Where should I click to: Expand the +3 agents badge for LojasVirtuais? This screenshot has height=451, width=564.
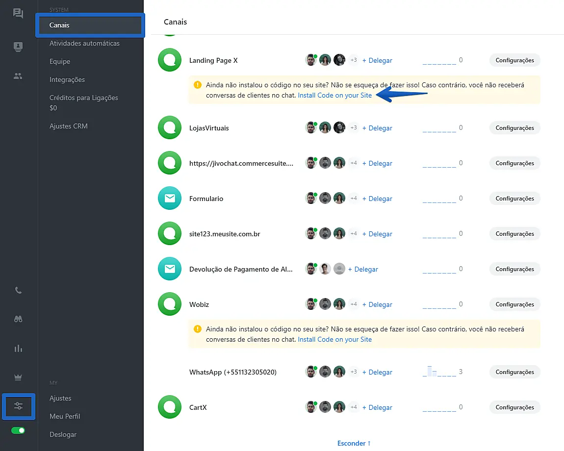354,128
